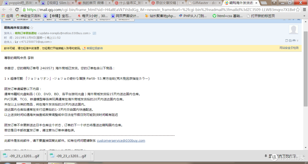Click the sender address update-noreply@notice.030buy.com
Viewport: 308px width, 164px height.
click(x=64, y=33)
